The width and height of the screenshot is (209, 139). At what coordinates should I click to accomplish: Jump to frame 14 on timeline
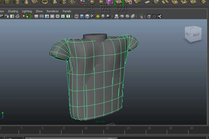tap(128, 128)
